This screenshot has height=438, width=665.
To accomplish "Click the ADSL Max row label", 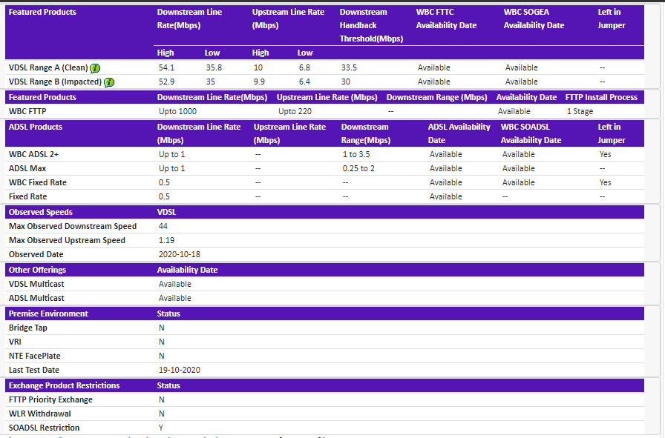I will click(27, 168).
